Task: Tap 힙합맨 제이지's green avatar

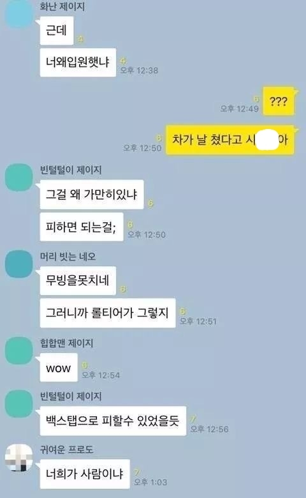Action: [x=18, y=351]
